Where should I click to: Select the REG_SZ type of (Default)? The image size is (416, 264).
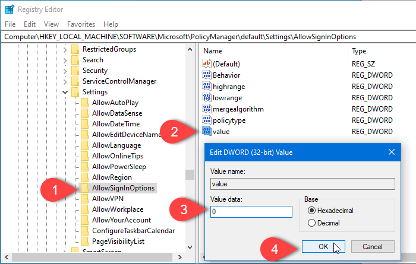click(364, 64)
